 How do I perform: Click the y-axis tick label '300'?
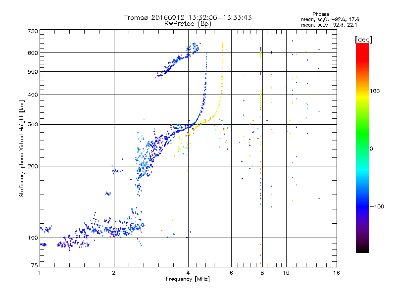(33, 125)
